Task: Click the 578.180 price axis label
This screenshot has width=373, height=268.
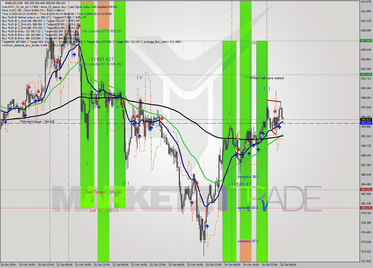Action: click(366, 223)
